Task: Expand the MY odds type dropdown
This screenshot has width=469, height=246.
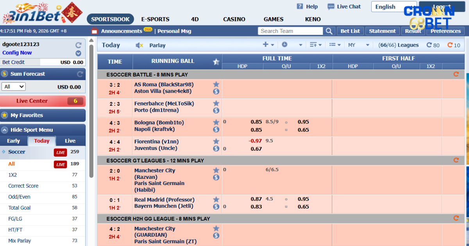Action: tap(358, 45)
